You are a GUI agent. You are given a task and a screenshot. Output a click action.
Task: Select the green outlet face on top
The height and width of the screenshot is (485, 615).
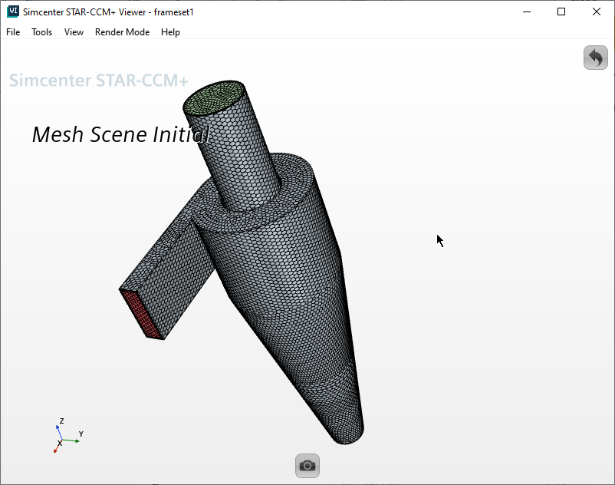coord(215,97)
